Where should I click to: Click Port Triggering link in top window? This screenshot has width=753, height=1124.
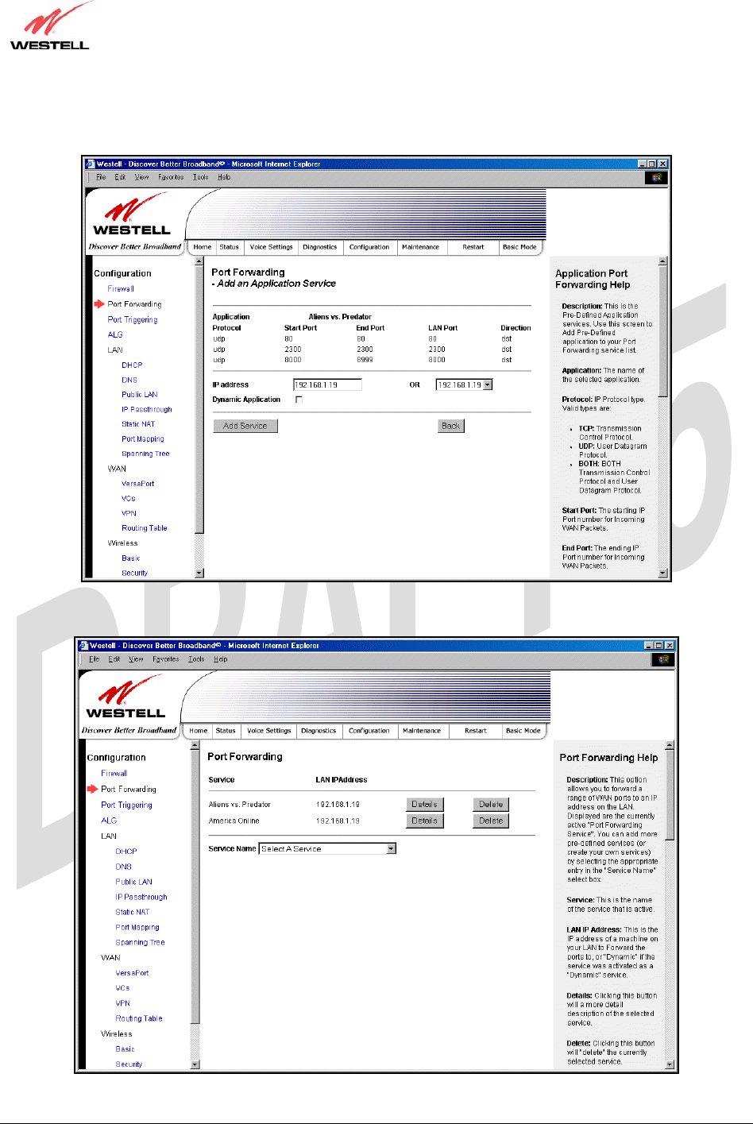pos(133,320)
